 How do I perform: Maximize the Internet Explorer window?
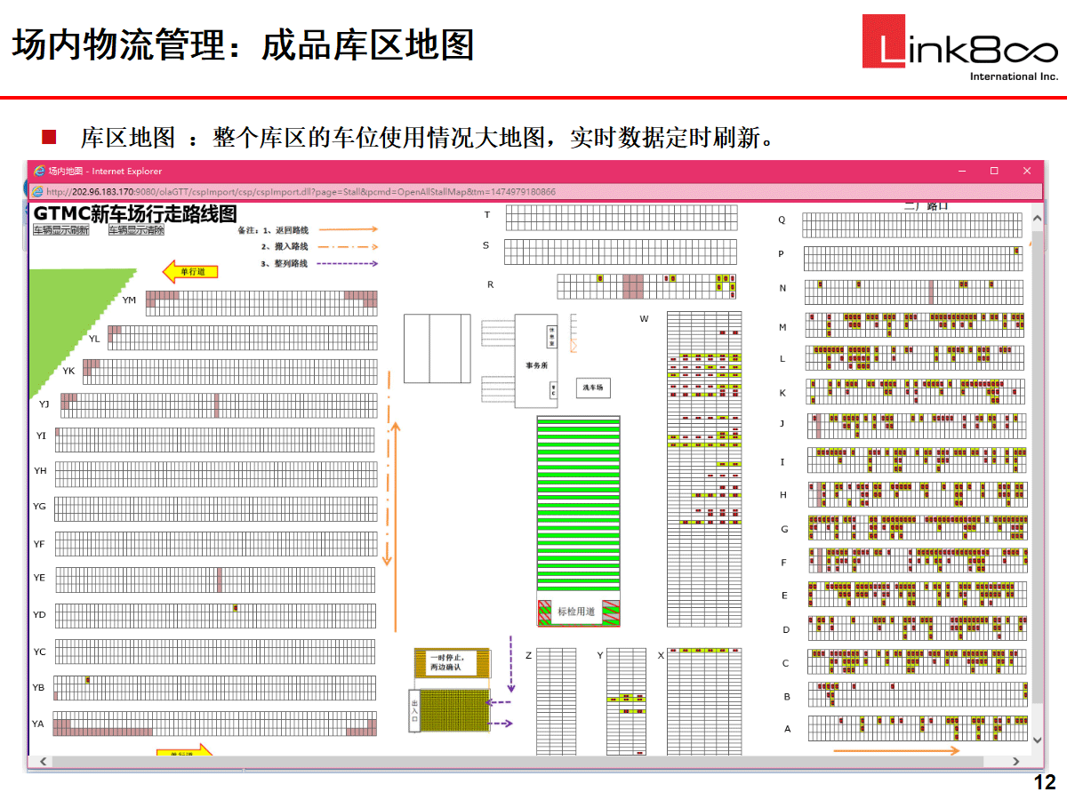point(994,171)
